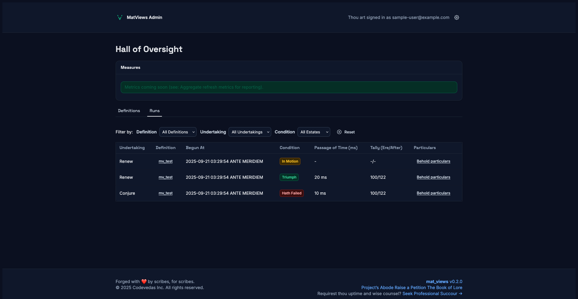Click the Reset filter circle-x icon

pos(339,132)
